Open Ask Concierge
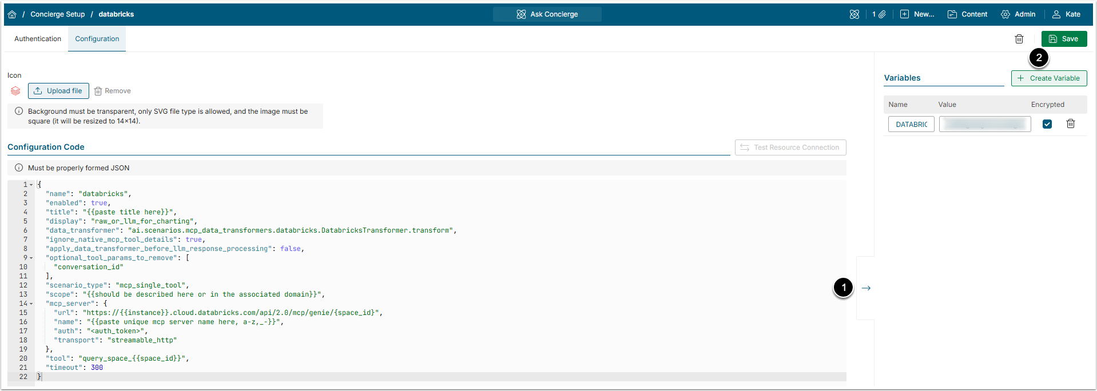Screen dimensions: 1097x391 (x=547, y=14)
